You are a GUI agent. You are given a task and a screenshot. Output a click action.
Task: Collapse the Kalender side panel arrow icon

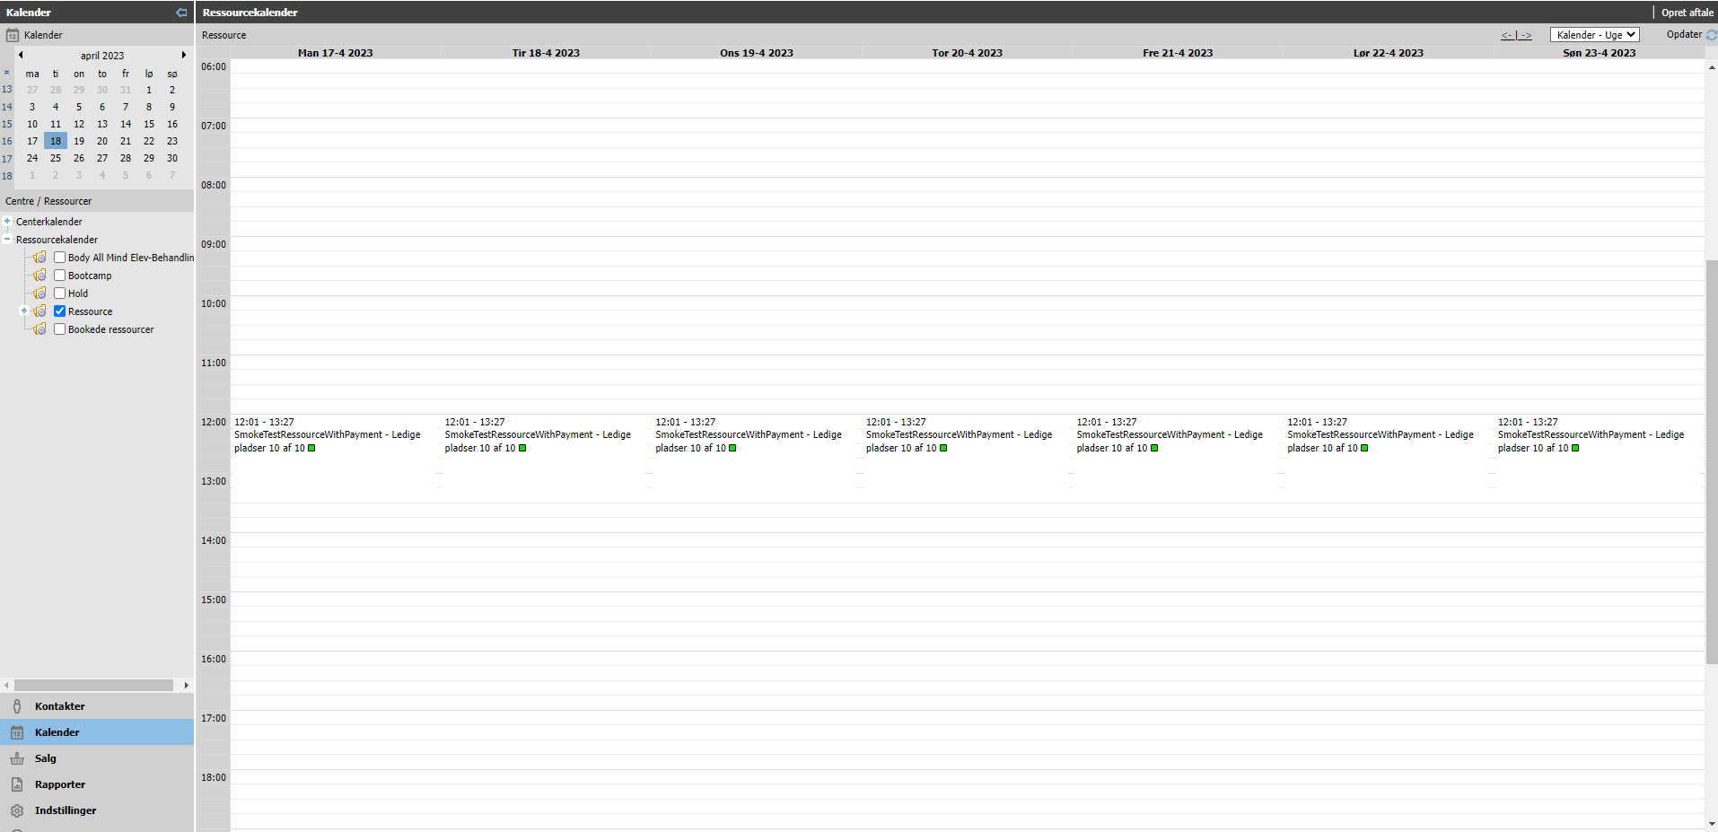tap(181, 13)
